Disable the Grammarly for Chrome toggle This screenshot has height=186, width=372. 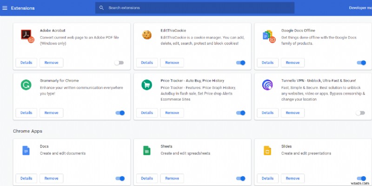click(120, 113)
